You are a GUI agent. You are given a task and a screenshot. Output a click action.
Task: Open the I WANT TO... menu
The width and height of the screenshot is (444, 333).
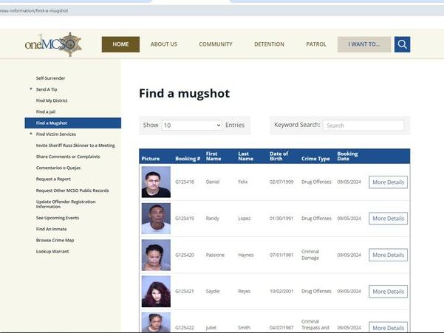coord(364,44)
